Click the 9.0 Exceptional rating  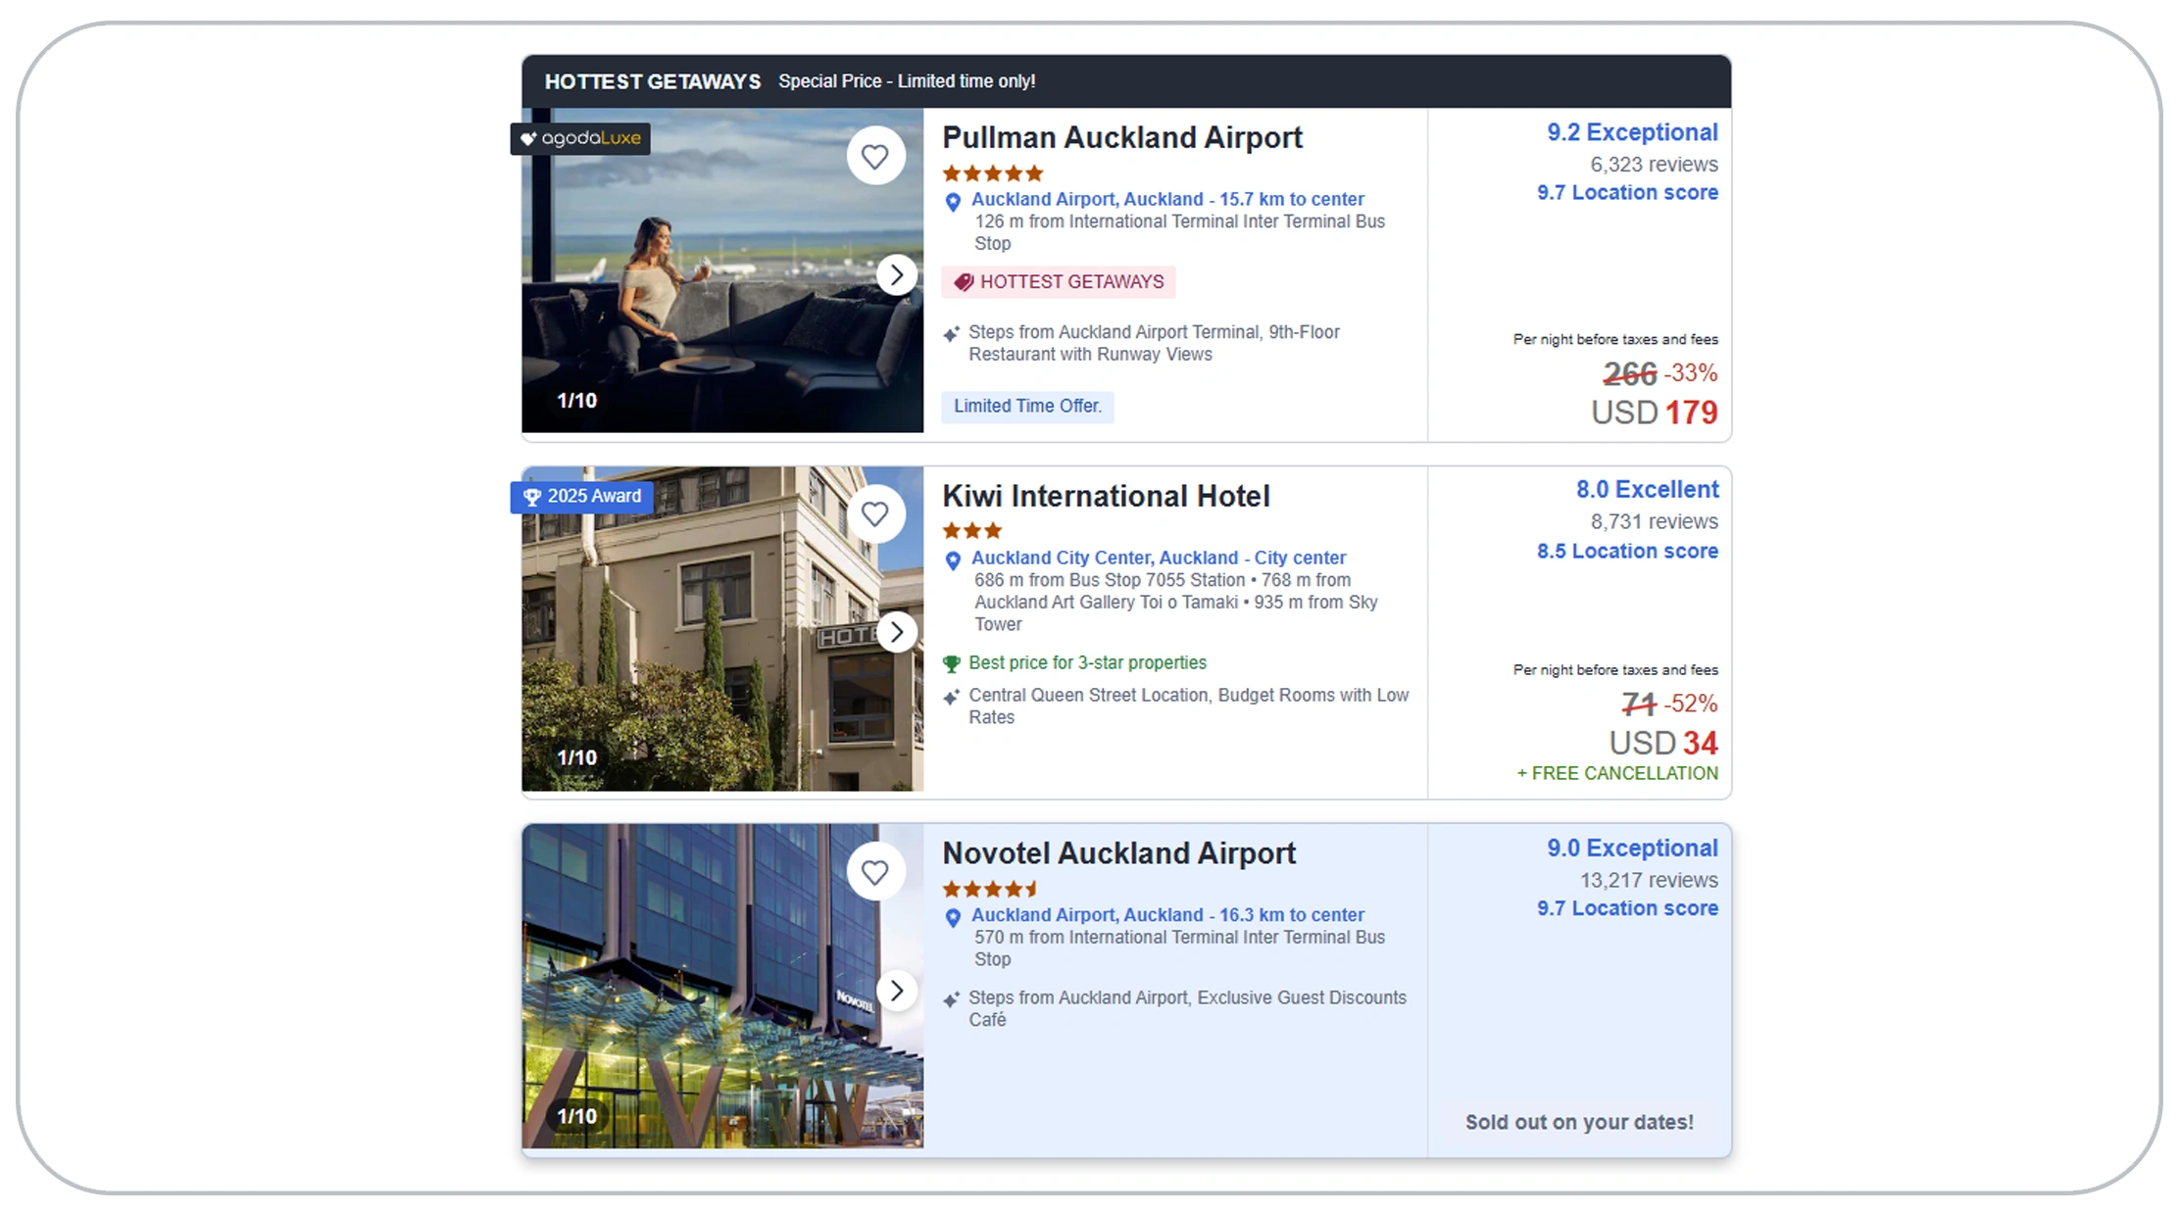tap(1632, 849)
